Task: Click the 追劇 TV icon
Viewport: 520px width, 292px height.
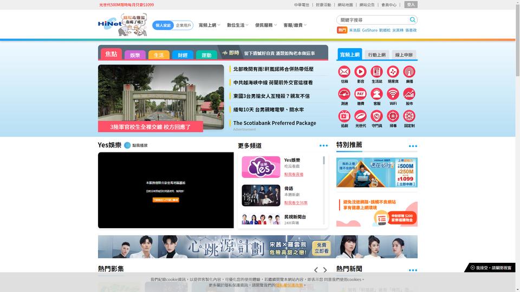Action: (x=344, y=116)
